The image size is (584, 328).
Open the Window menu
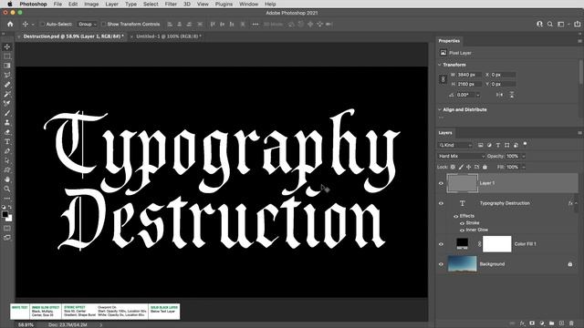[248, 4]
